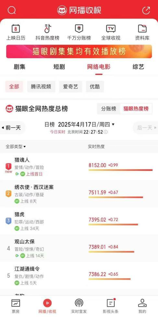Tap the info icon beside 北京时间
The width and height of the screenshot is (158, 318).
tap(106, 132)
